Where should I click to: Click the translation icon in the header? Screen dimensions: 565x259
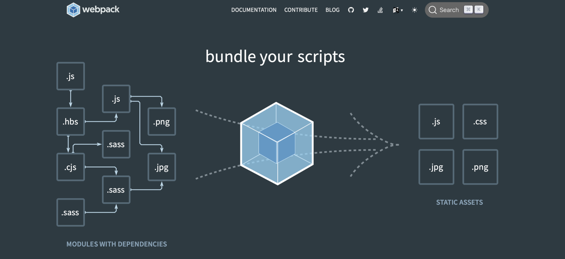[396, 10]
